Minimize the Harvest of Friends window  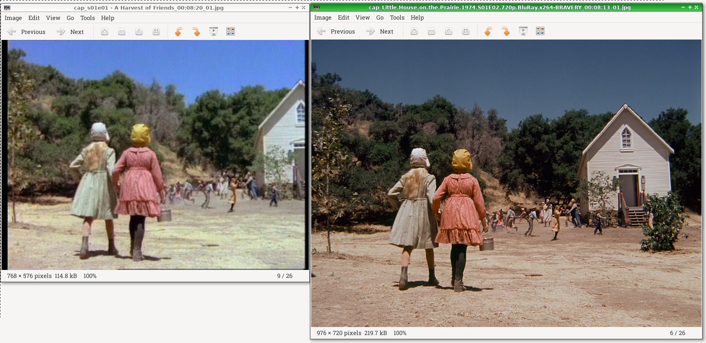[x=290, y=8]
